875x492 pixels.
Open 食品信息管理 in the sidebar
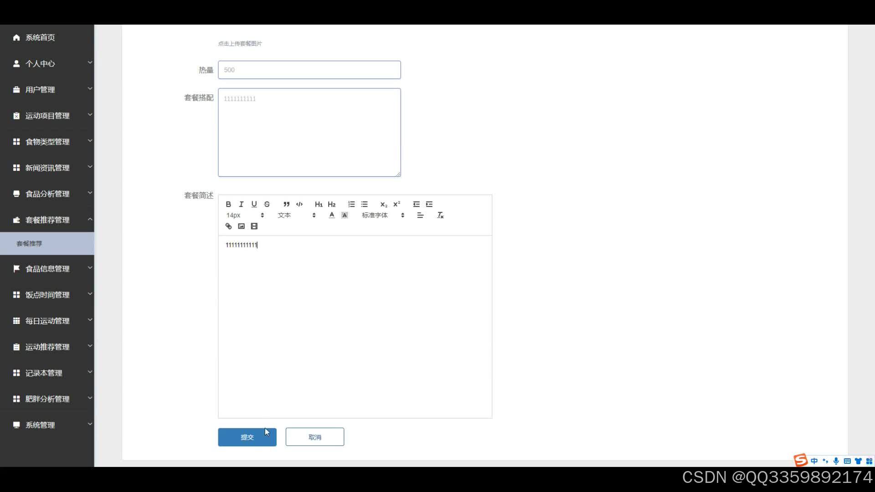coord(47,268)
